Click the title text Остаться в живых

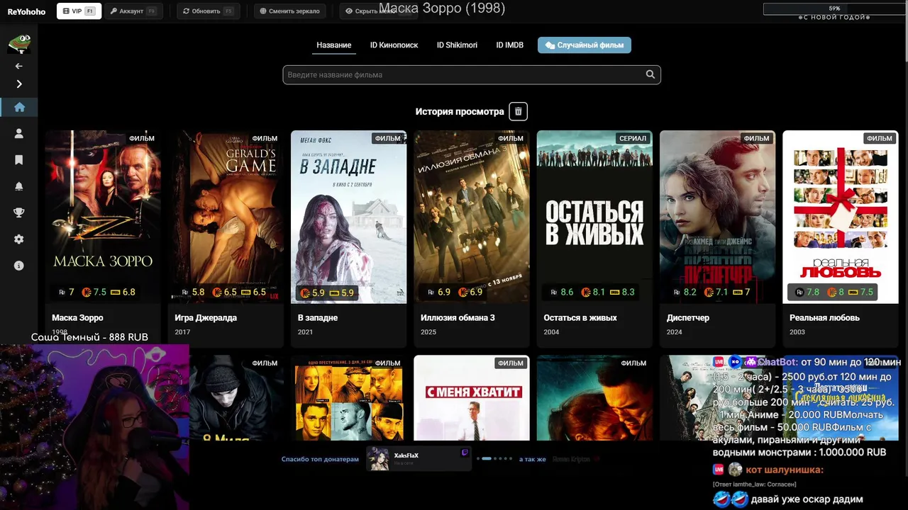tap(580, 318)
